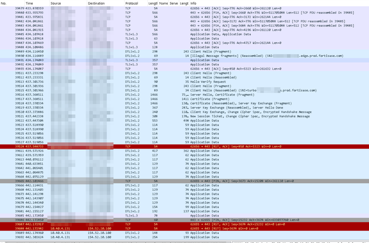Select packet 39692 DTLSv1.2 length 254 row
This screenshot has height=243, width=369.
[x=185, y=237]
